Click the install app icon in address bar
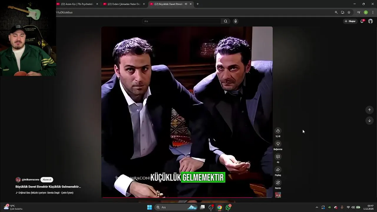The height and width of the screenshot is (212, 377). (343, 12)
